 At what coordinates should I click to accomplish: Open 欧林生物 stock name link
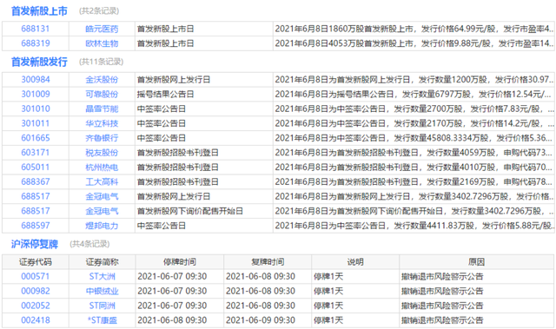pyautogui.click(x=102, y=43)
